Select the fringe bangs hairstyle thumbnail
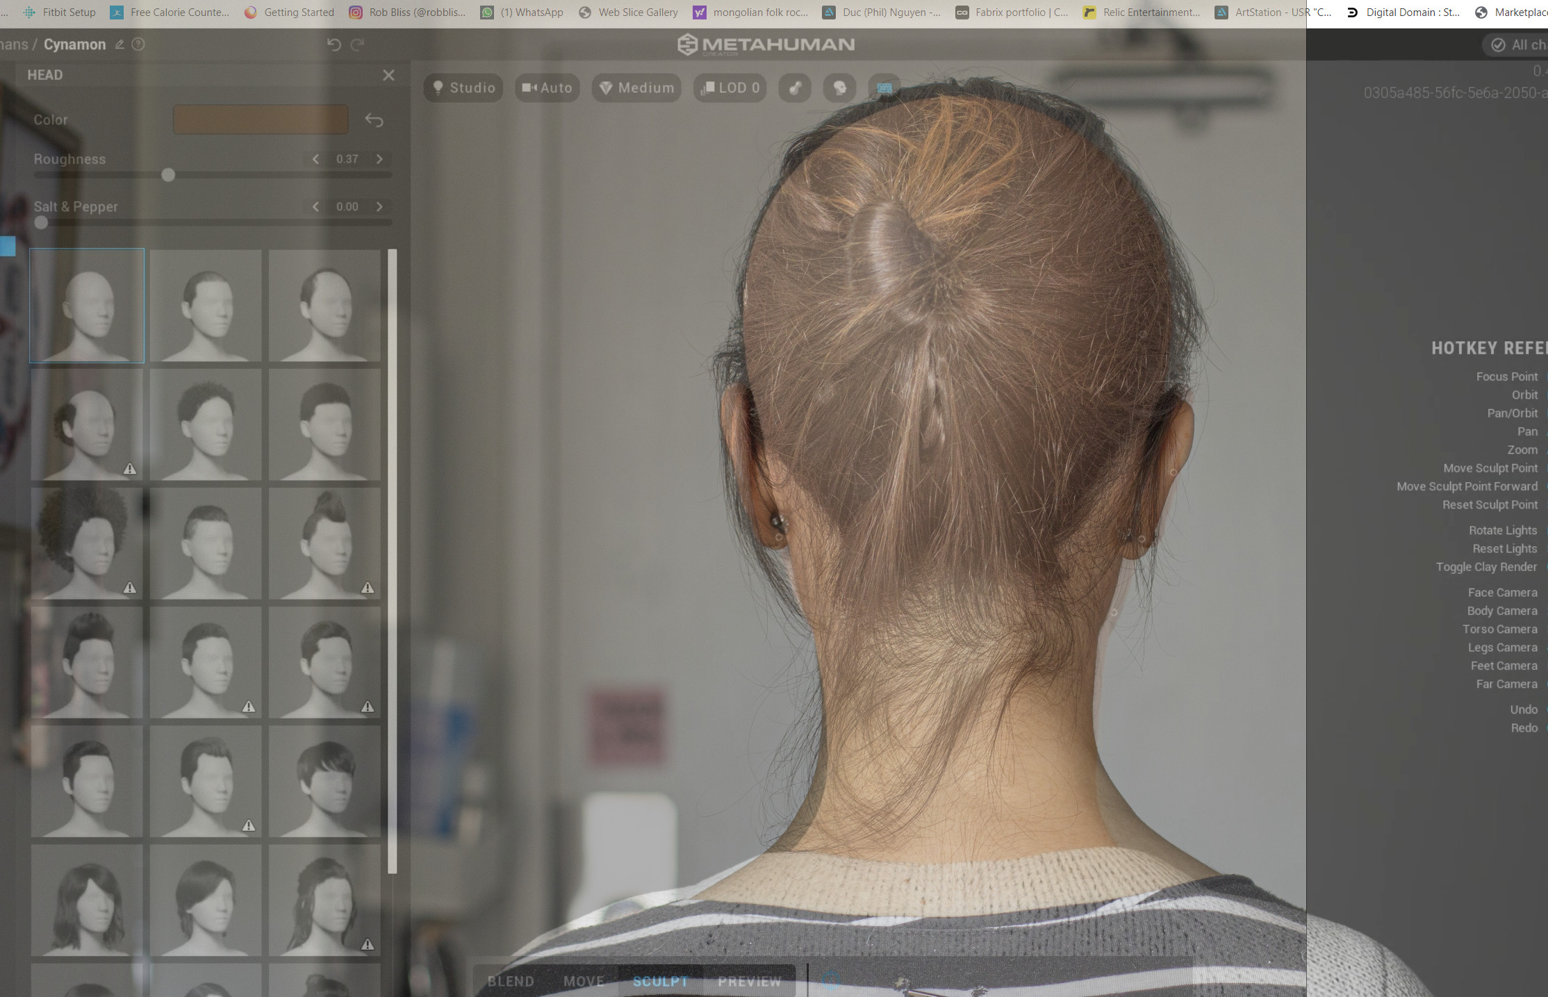1548x997 pixels. pyautogui.click(x=324, y=782)
